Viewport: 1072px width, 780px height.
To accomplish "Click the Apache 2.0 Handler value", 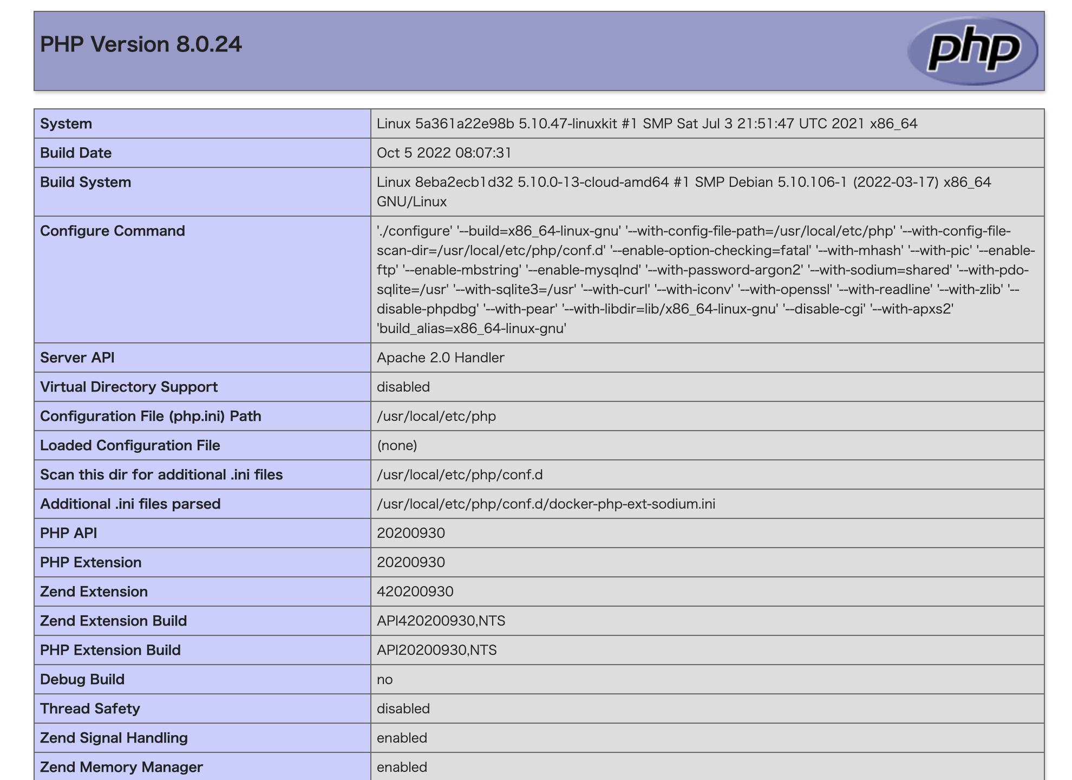I will (440, 357).
